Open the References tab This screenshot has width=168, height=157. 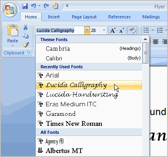(x=119, y=17)
